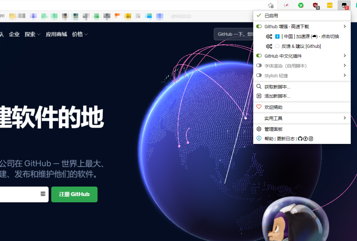Open the green checkmark extension icon
The width and height of the screenshot is (357, 241).
pyautogui.click(x=301, y=5)
